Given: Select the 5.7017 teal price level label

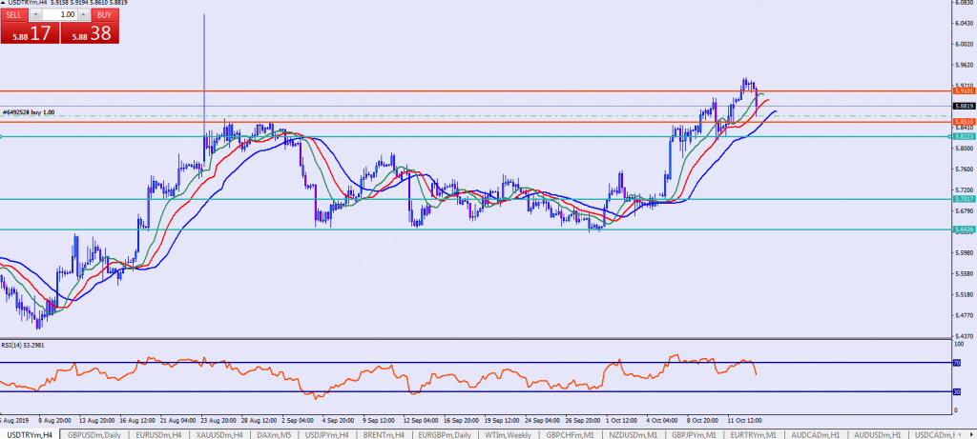Looking at the screenshot, I should [962, 199].
